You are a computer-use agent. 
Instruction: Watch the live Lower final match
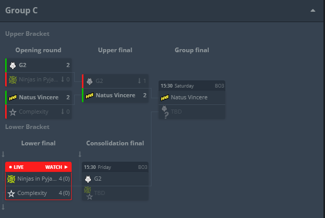pyautogui.click(x=56, y=167)
